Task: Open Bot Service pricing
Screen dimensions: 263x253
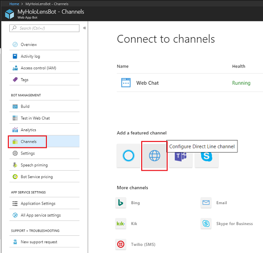Action: [44, 177]
